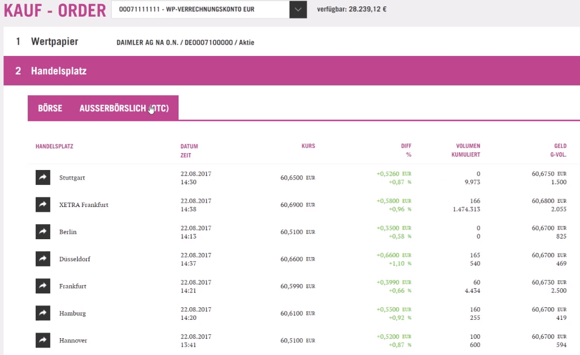
Task: Switch to the Börse tab
Action: (x=50, y=108)
